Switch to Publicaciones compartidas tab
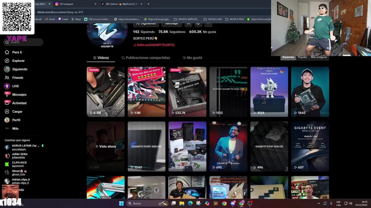This screenshot has height=208, width=371. 146,58
